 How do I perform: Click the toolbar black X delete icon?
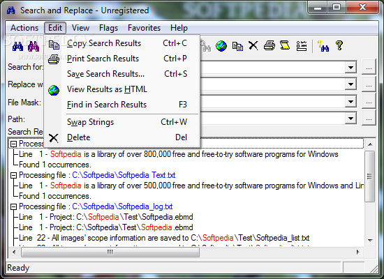253,46
